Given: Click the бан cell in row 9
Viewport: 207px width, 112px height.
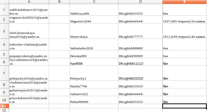Looking at the screenshot, I should [x=185, y=92].
